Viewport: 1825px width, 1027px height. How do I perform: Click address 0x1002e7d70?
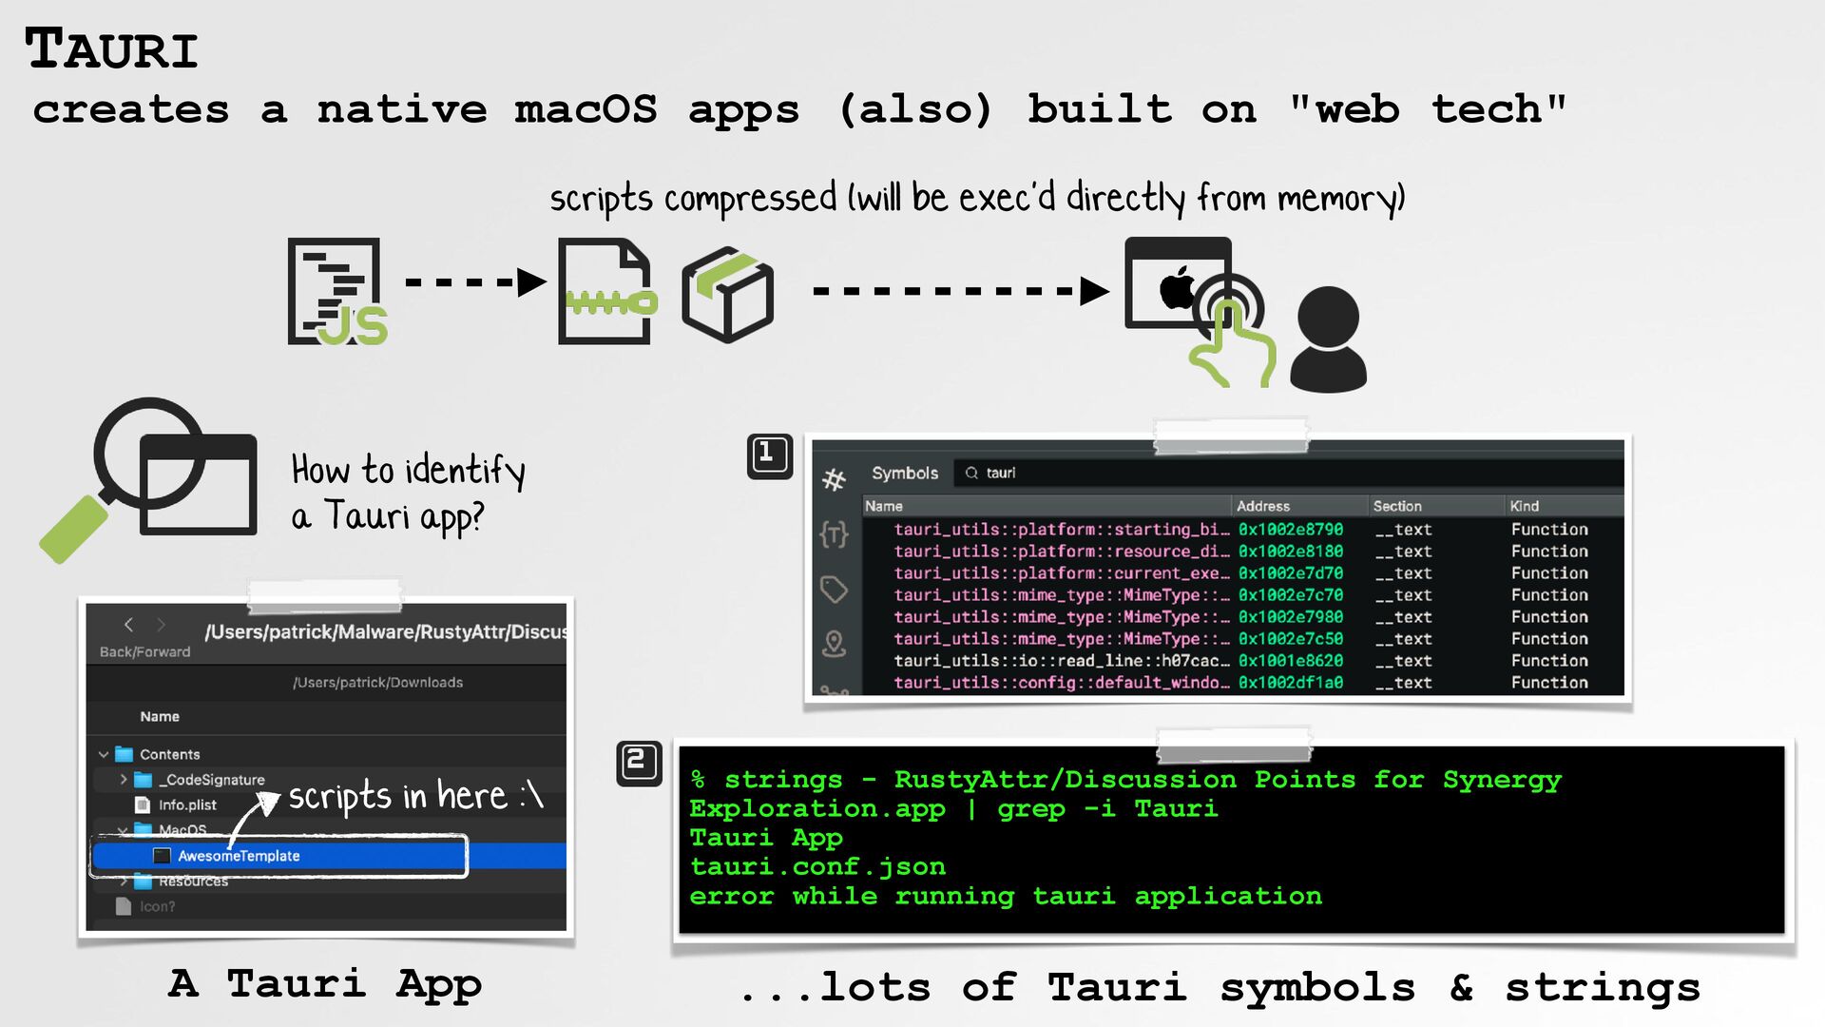[1291, 572]
